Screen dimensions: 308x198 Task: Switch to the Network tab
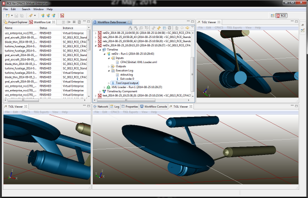pos(101,106)
